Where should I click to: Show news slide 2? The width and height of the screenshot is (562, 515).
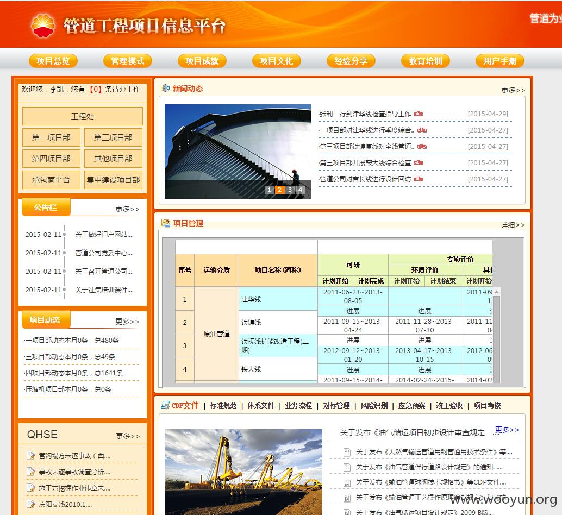pos(279,190)
